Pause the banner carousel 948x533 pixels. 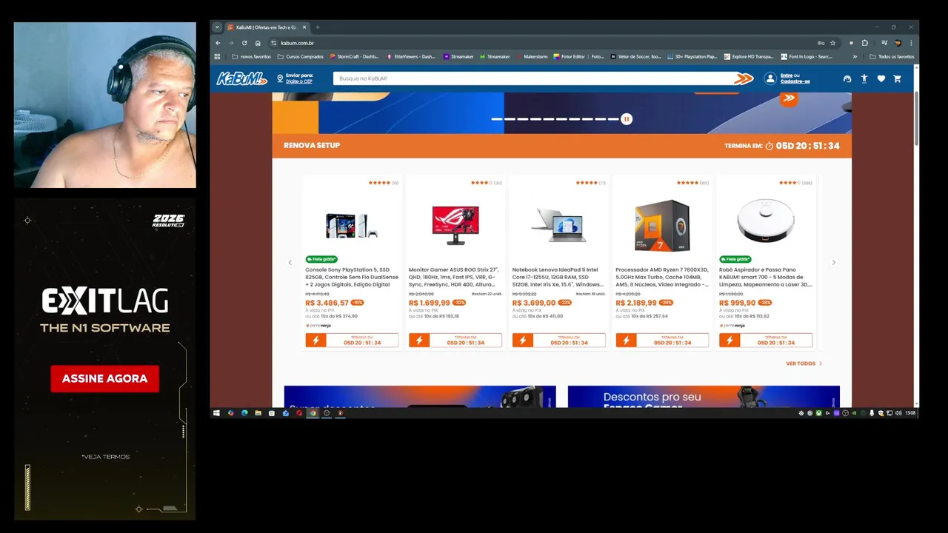(x=627, y=118)
